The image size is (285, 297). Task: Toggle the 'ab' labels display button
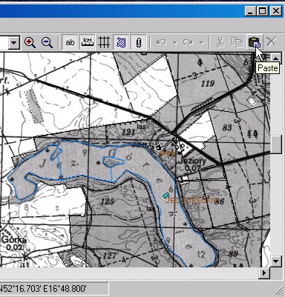coord(70,42)
